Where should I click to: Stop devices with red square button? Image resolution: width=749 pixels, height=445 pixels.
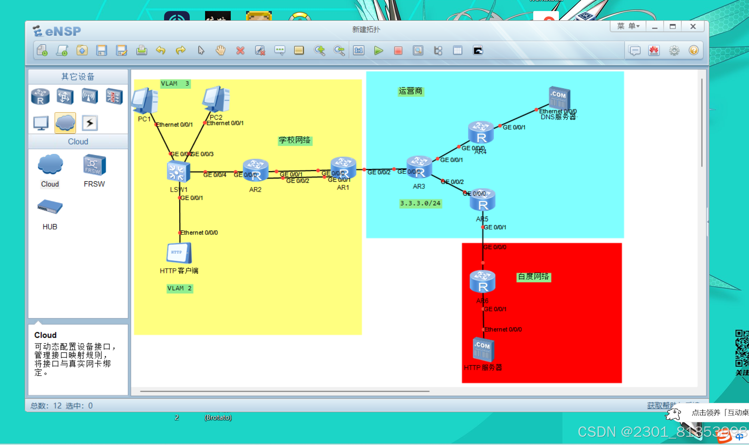(398, 51)
